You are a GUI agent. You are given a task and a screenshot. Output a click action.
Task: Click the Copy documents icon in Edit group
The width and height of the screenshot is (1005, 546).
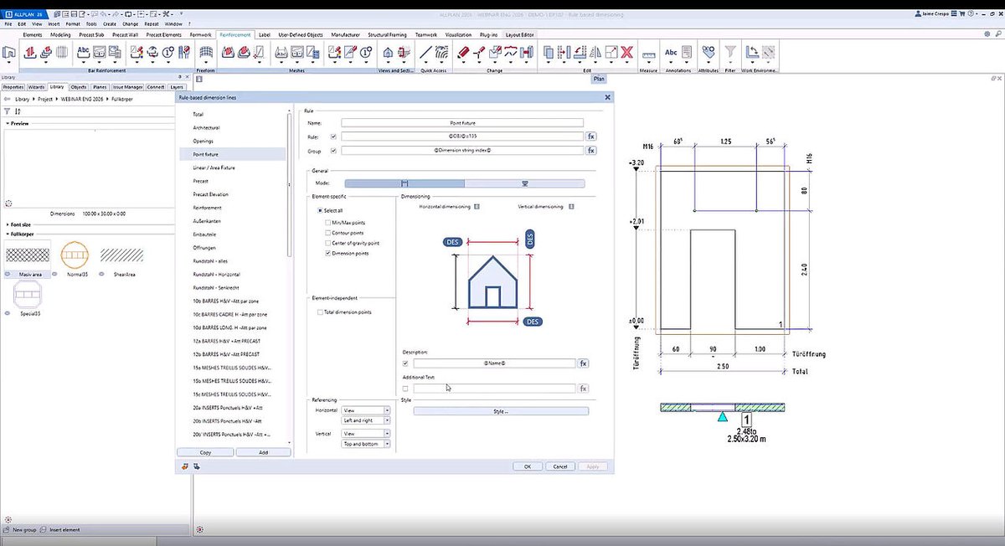pos(549,52)
